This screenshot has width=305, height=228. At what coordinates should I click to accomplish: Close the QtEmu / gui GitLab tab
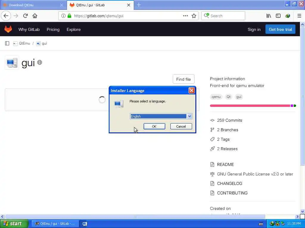click(129, 5)
